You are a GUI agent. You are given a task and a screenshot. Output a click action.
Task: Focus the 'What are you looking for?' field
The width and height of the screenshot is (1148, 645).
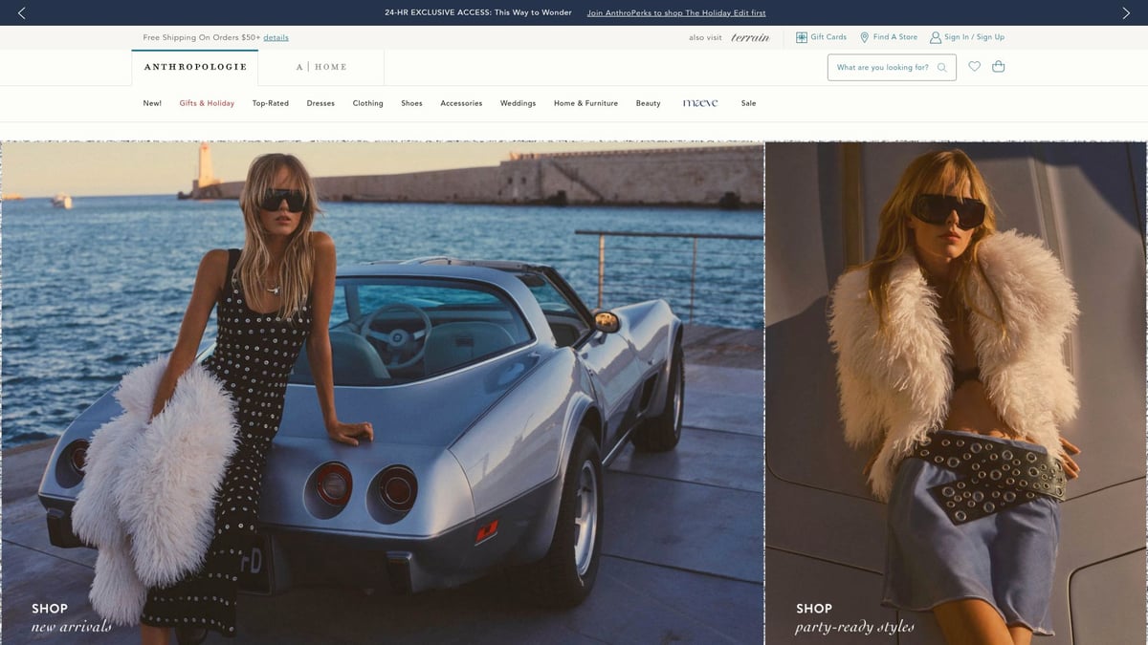coord(880,68)
